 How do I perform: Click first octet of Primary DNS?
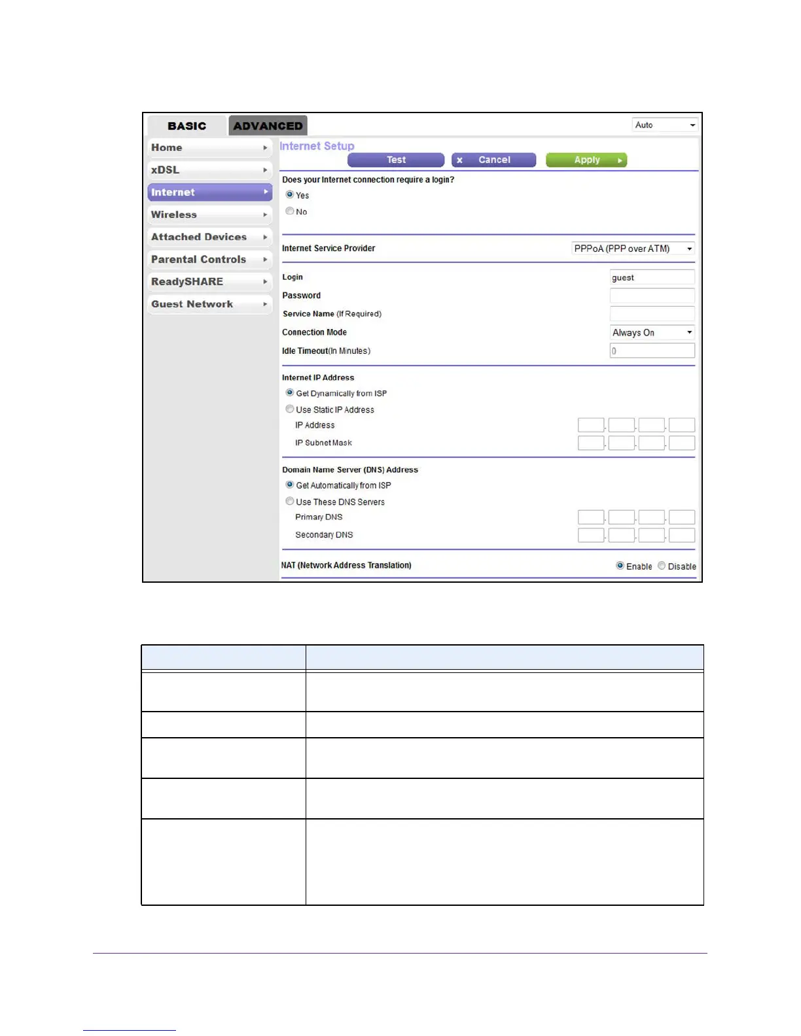coord(591,517)
